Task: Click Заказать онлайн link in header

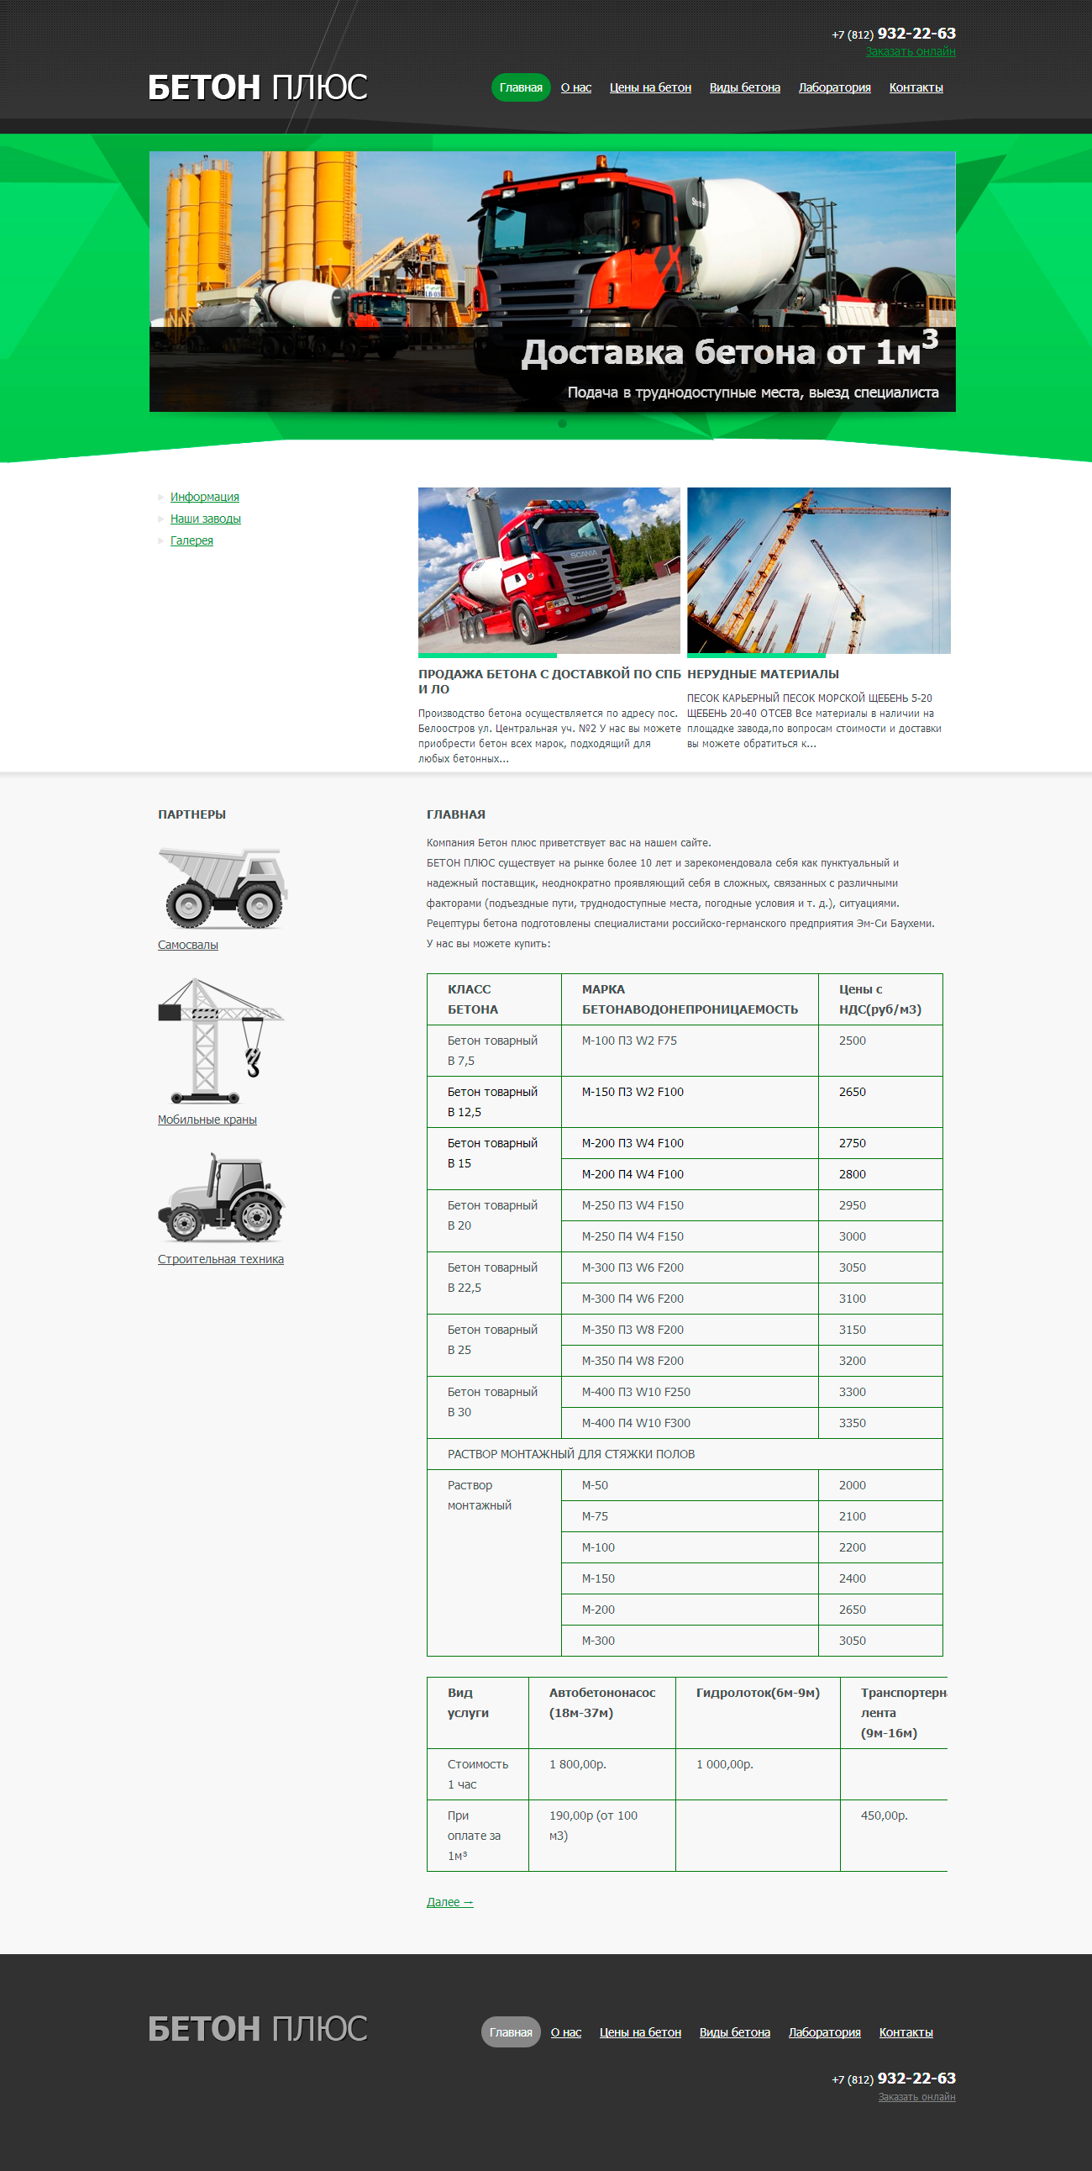Action: coord(910,52)
